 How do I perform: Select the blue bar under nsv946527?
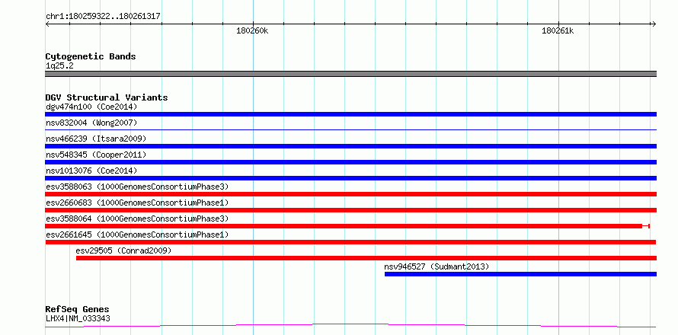520,274
